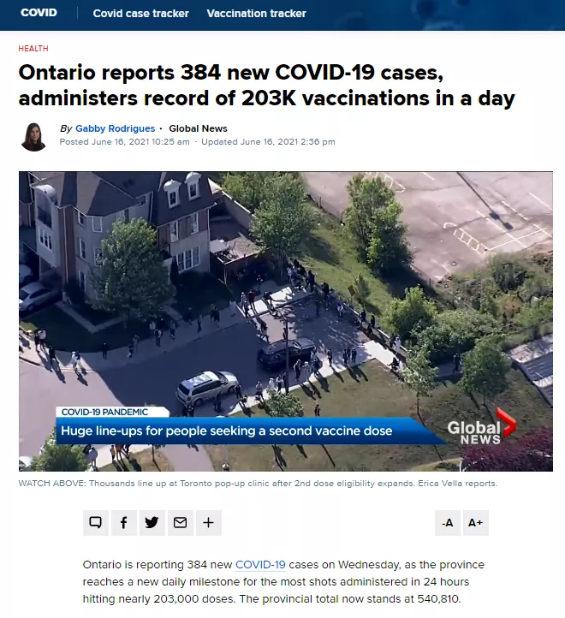Viewport: 565px width, 618px height.
Task: Click the Global News logo on video
Action: 481,427
